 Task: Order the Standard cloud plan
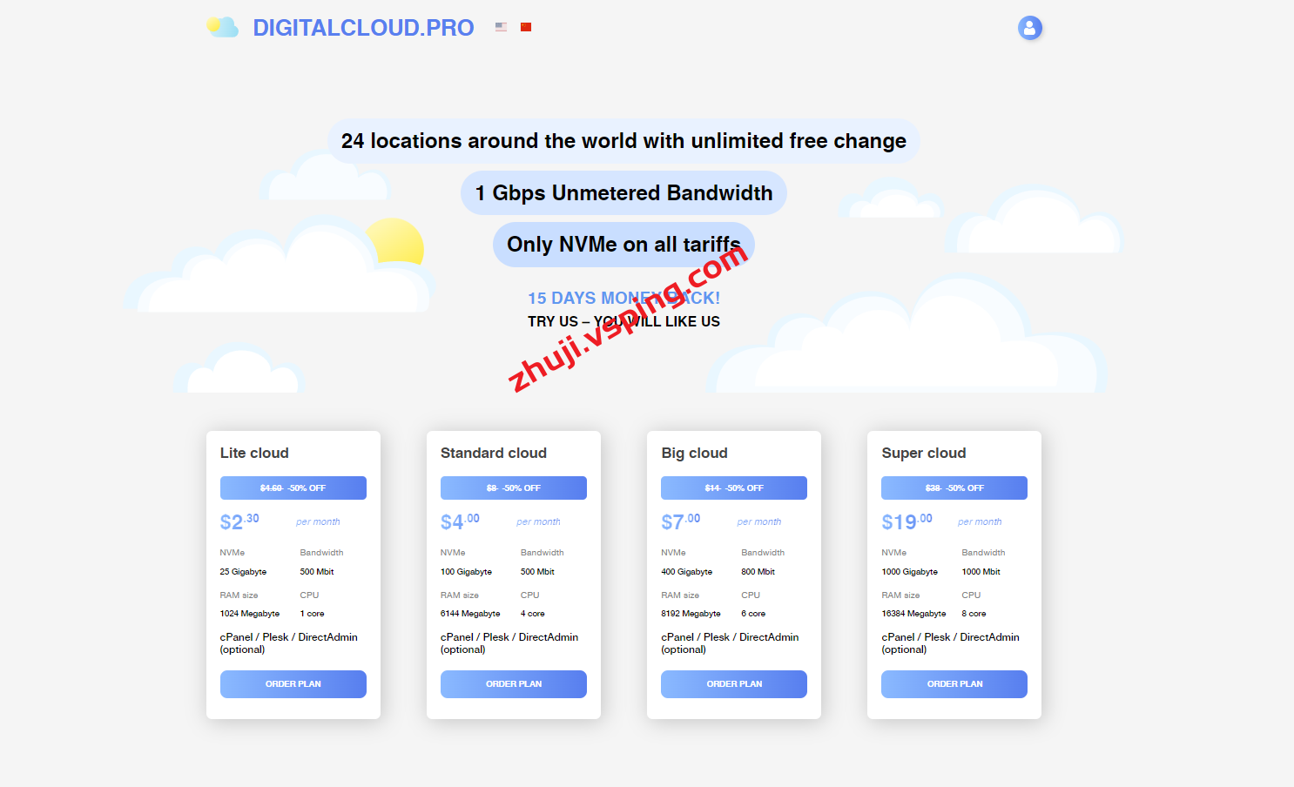(513, 684)
